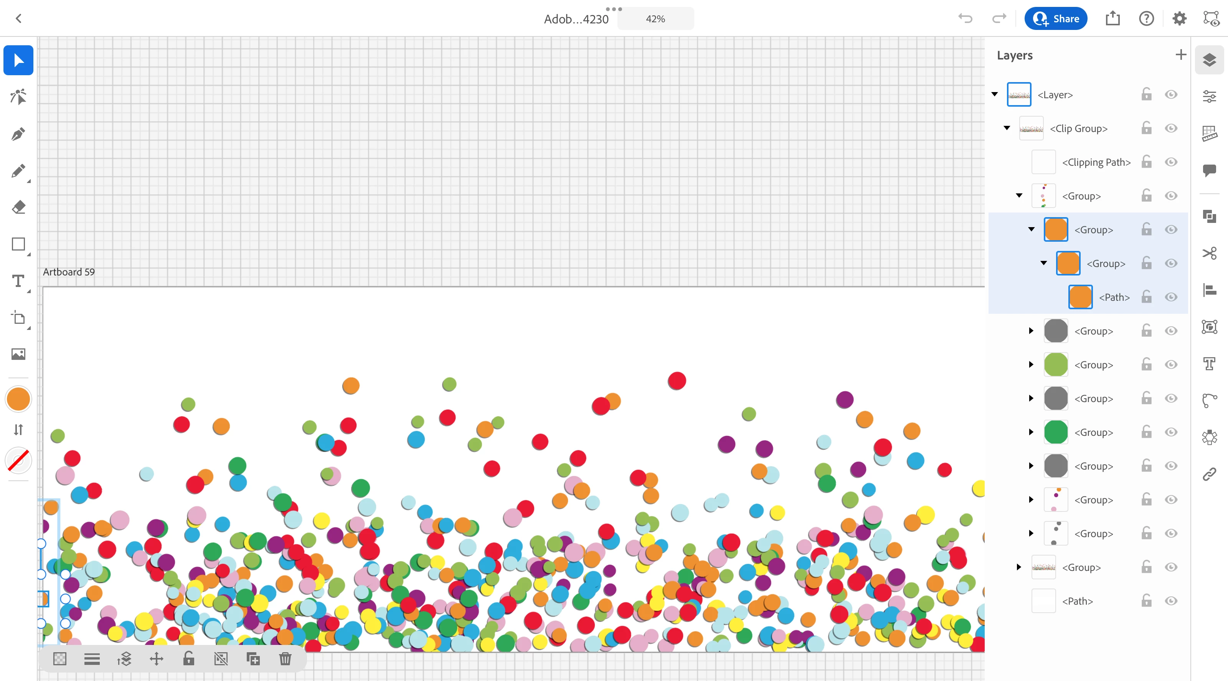Hide the Clipping Path layer
Screen dimensions: 1228x681
point(1171,162)
